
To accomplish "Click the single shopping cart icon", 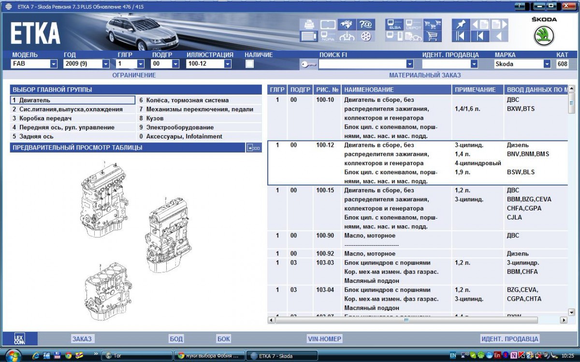I will pyautogui.click(x=433, y=36).
